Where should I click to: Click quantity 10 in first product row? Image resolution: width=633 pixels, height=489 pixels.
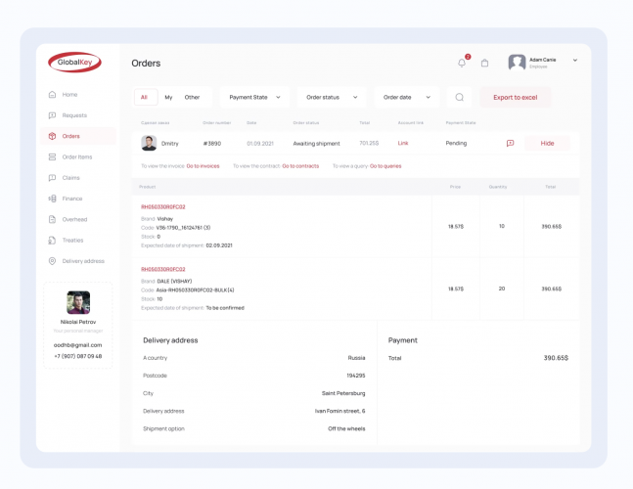[502, 226]
